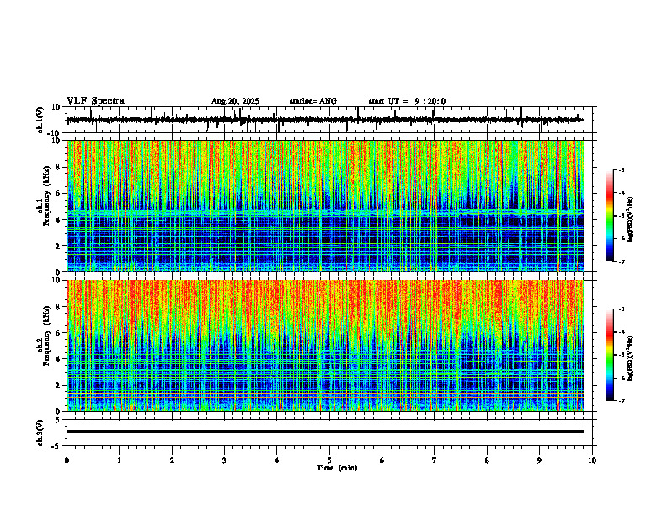This screenshot has height=516, width=667.
Task: Click time-axis tick label 5
Action: coord(329,460)
